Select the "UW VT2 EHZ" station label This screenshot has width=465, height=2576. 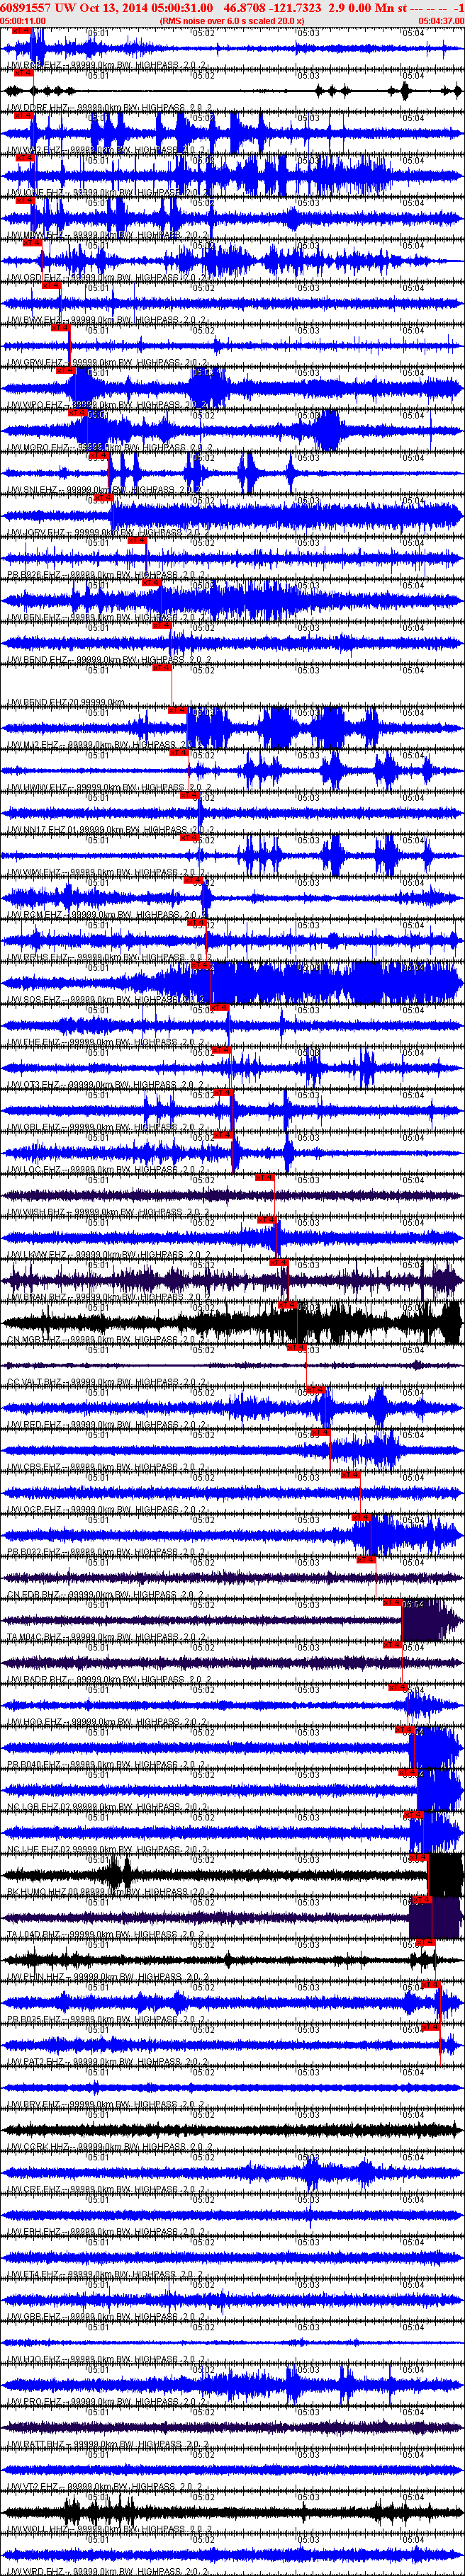pos(33,2487)
